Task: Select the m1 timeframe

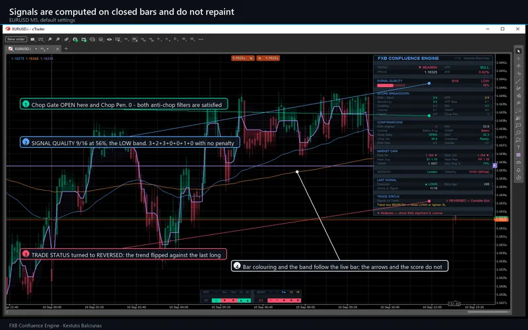Action: point(126,39)
